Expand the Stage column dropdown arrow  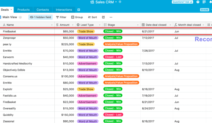138,25
